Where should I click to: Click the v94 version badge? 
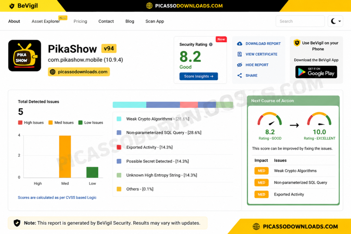[x=109, y=48]
